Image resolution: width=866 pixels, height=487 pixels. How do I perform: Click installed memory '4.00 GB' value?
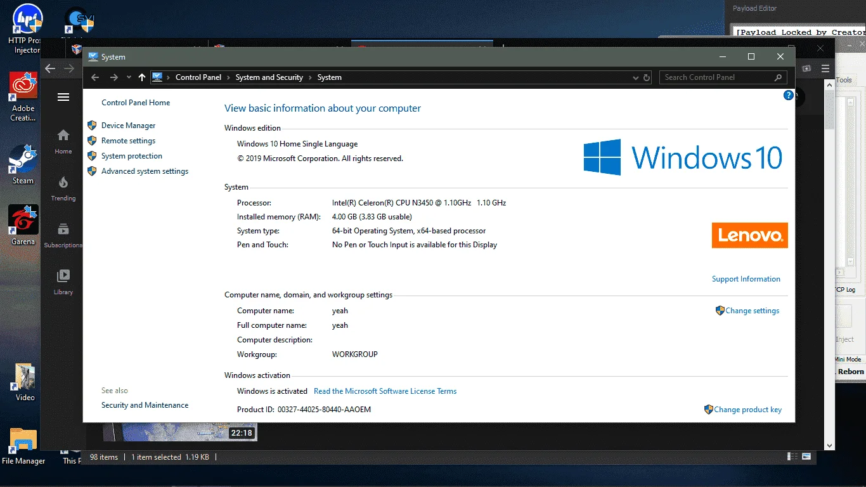coord(372,217)
